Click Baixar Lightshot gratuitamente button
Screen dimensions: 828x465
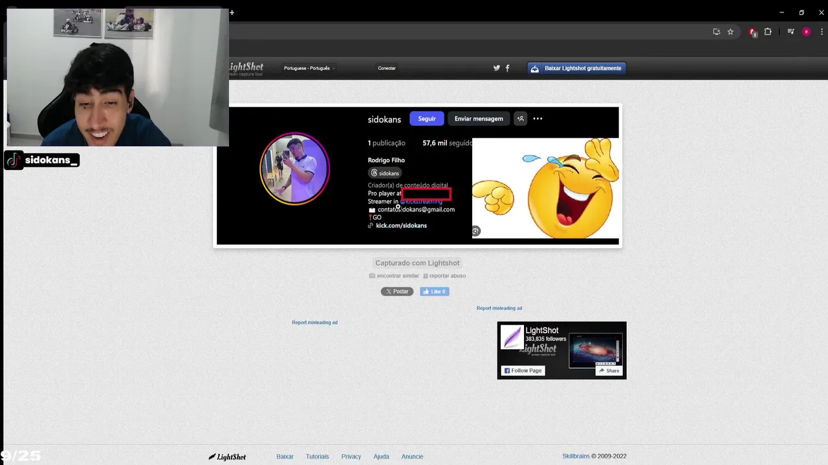point(577,68)
